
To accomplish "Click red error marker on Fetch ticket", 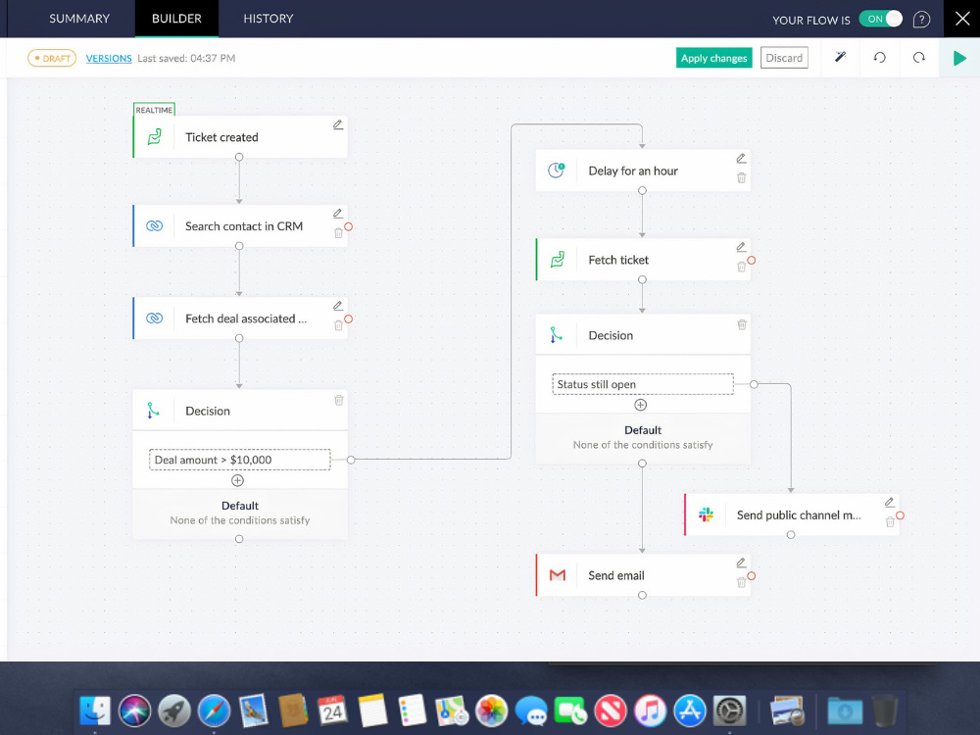I will click(x=752, y=261).
